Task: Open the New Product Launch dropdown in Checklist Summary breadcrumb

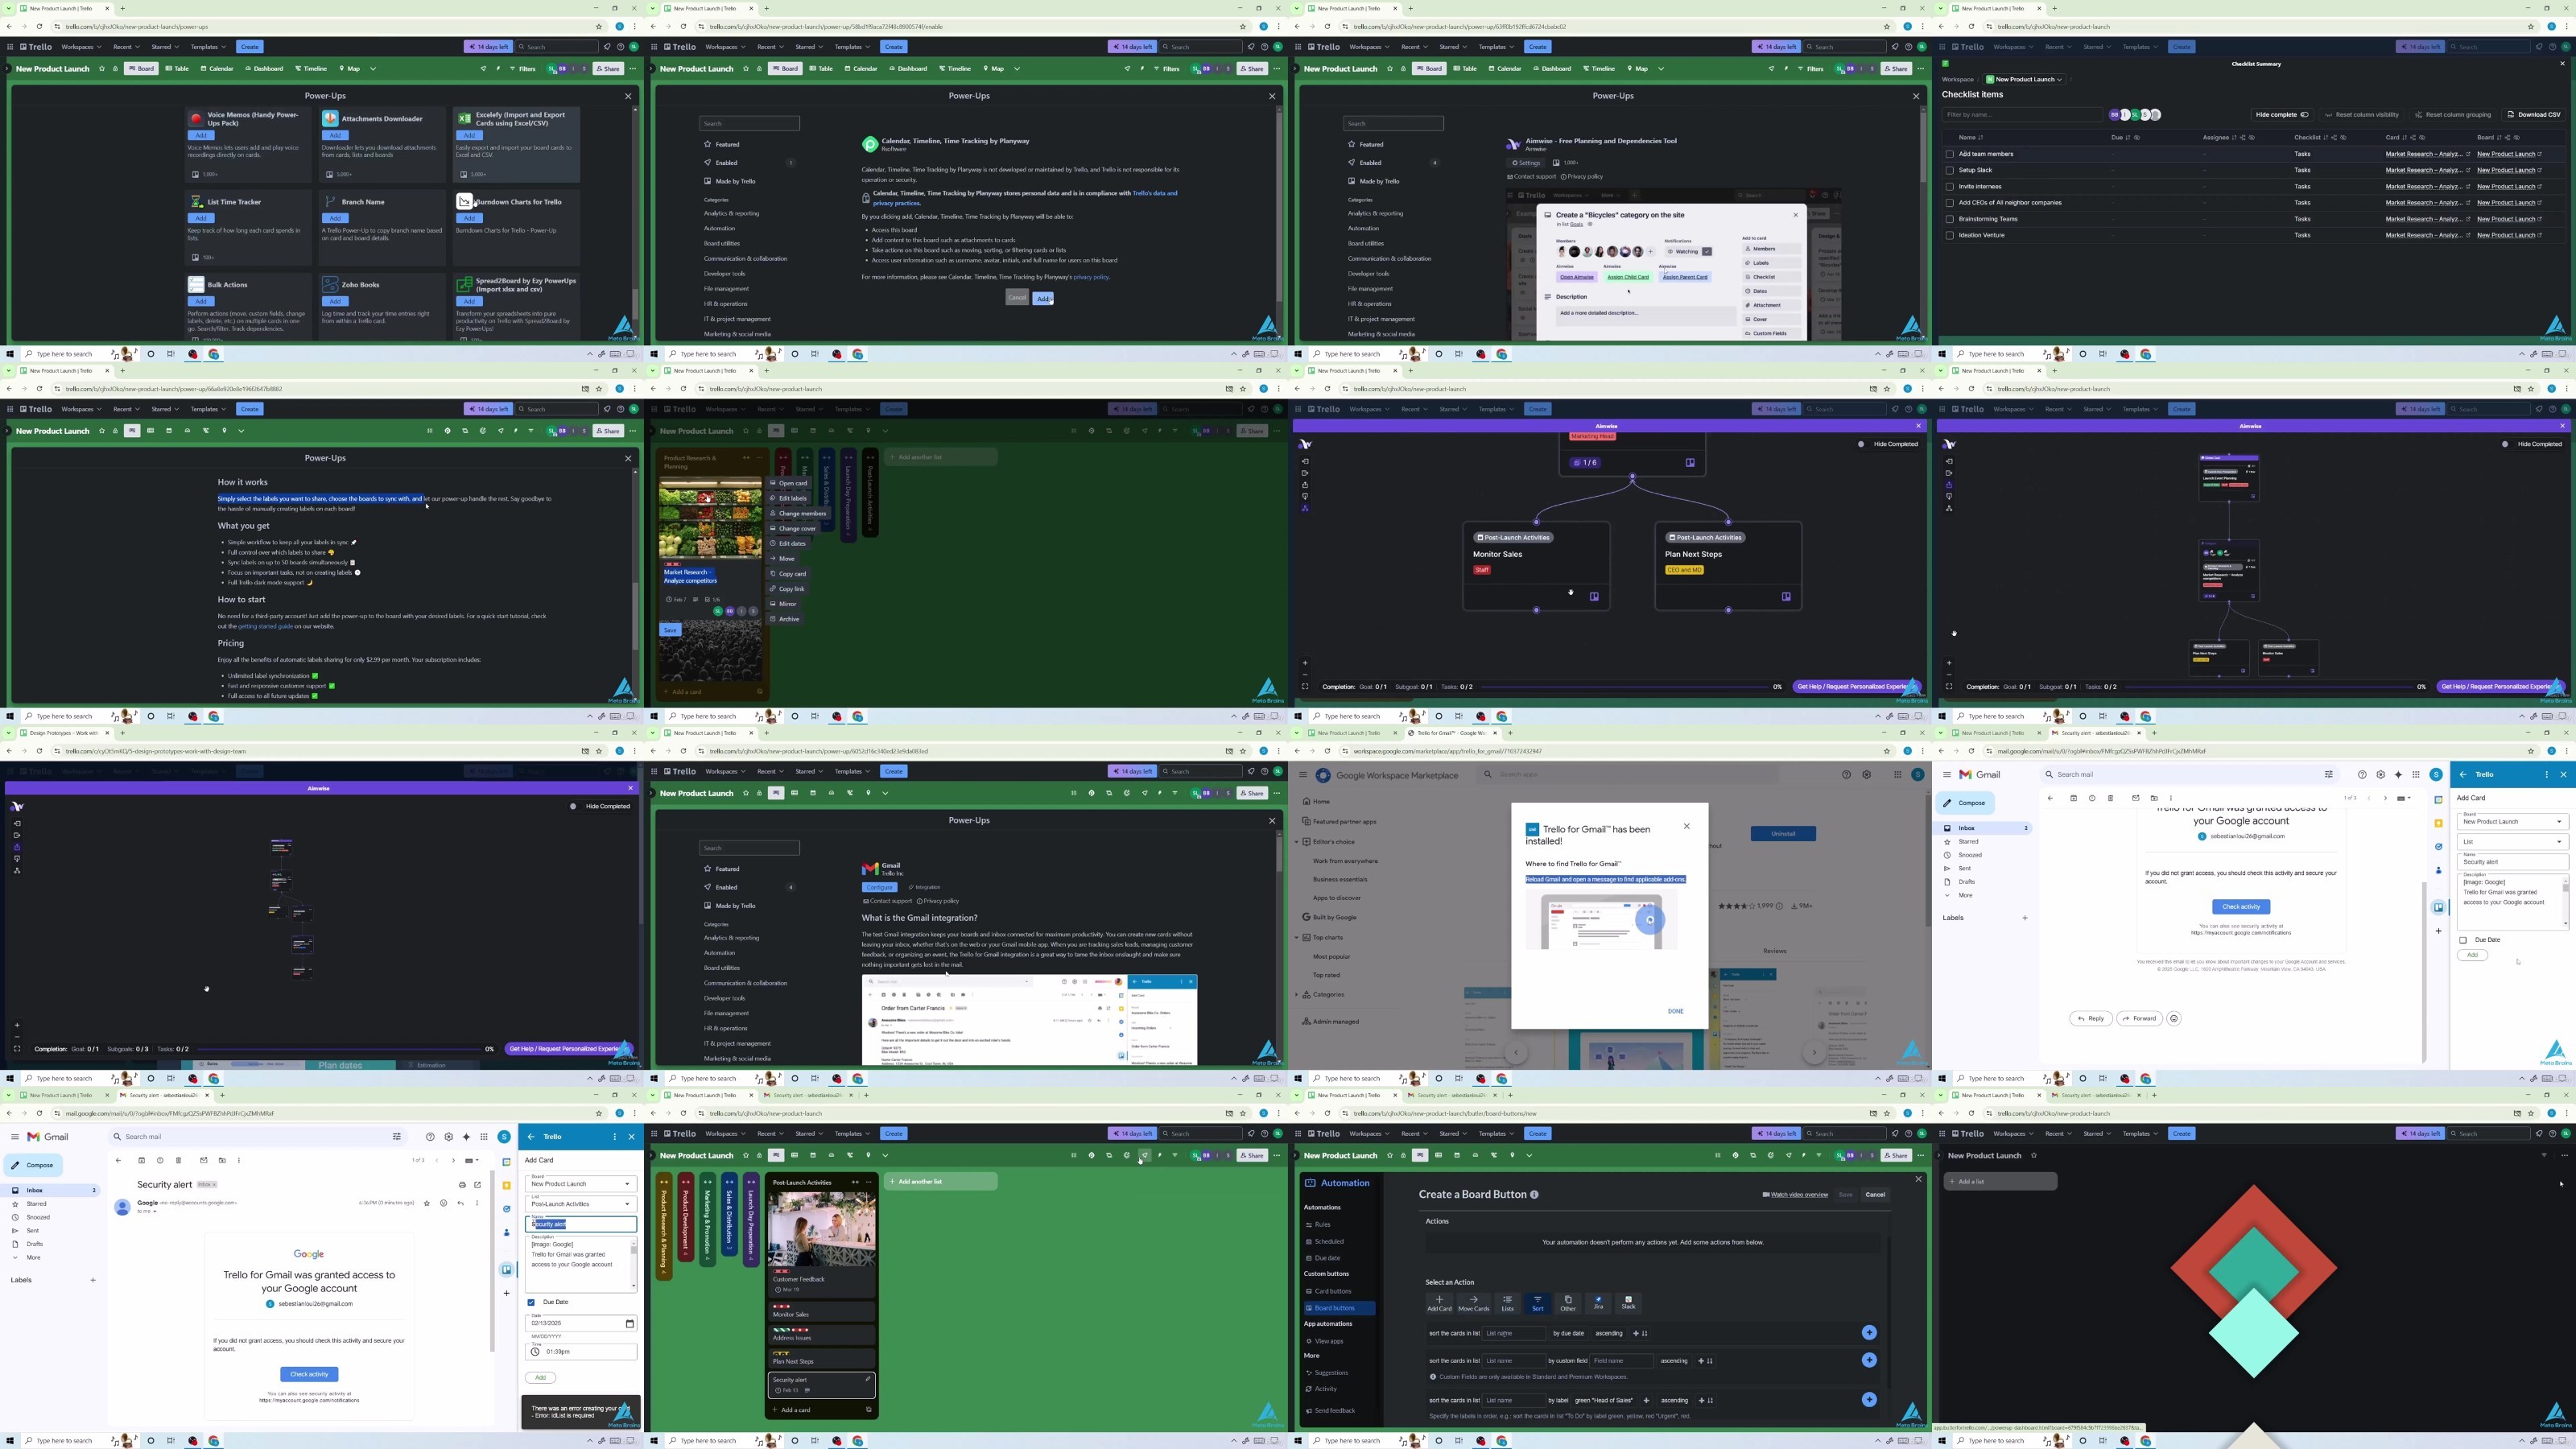Action: [2024, 79]
